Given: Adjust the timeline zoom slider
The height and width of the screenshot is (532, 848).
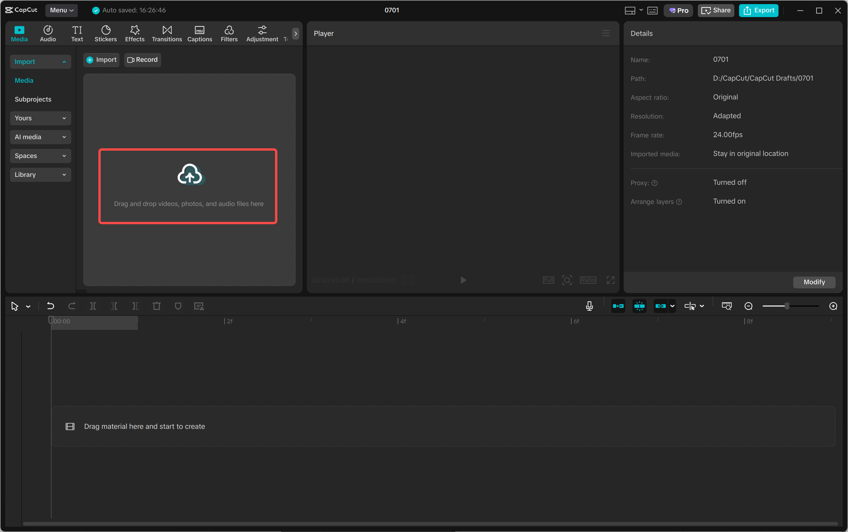Looking at the screenshot, I should tap(786, 306).
